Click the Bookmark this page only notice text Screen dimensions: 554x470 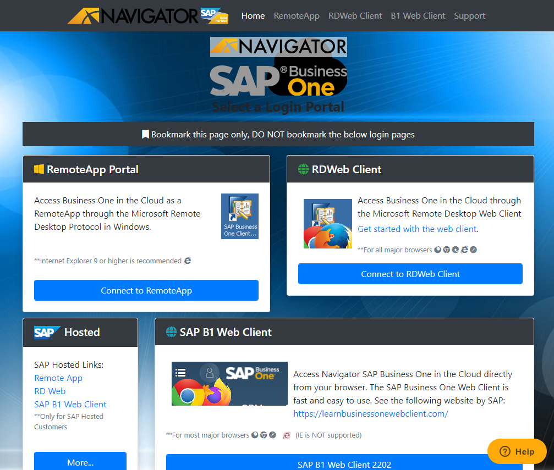283,135
